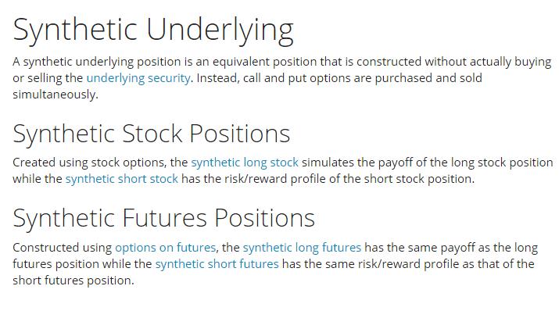This screenshot has width=559, height=311.
Task: Follow the "synthetic long stock" link
Action: (245, 163)
